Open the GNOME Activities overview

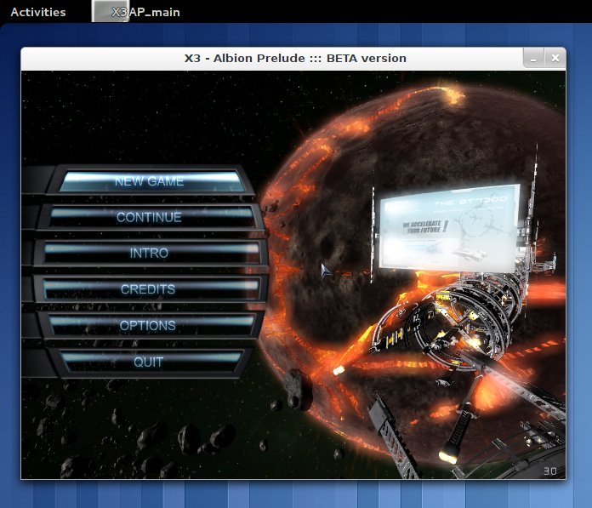(x=38, y=12)
